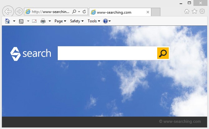Click the white search input field
Image resolution: width=209 pixels, height=129 pixels.
[x=107, y=53]
